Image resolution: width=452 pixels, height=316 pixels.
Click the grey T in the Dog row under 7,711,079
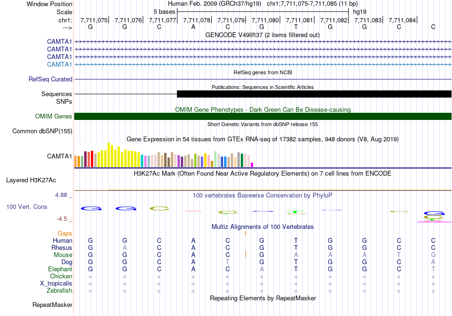click(227, 262)
